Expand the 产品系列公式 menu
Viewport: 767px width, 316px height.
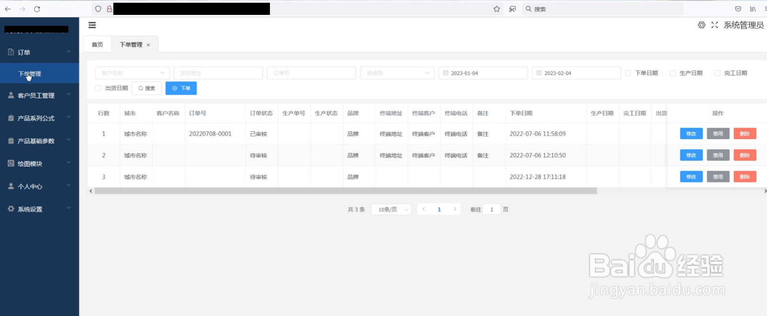point(69,117)
